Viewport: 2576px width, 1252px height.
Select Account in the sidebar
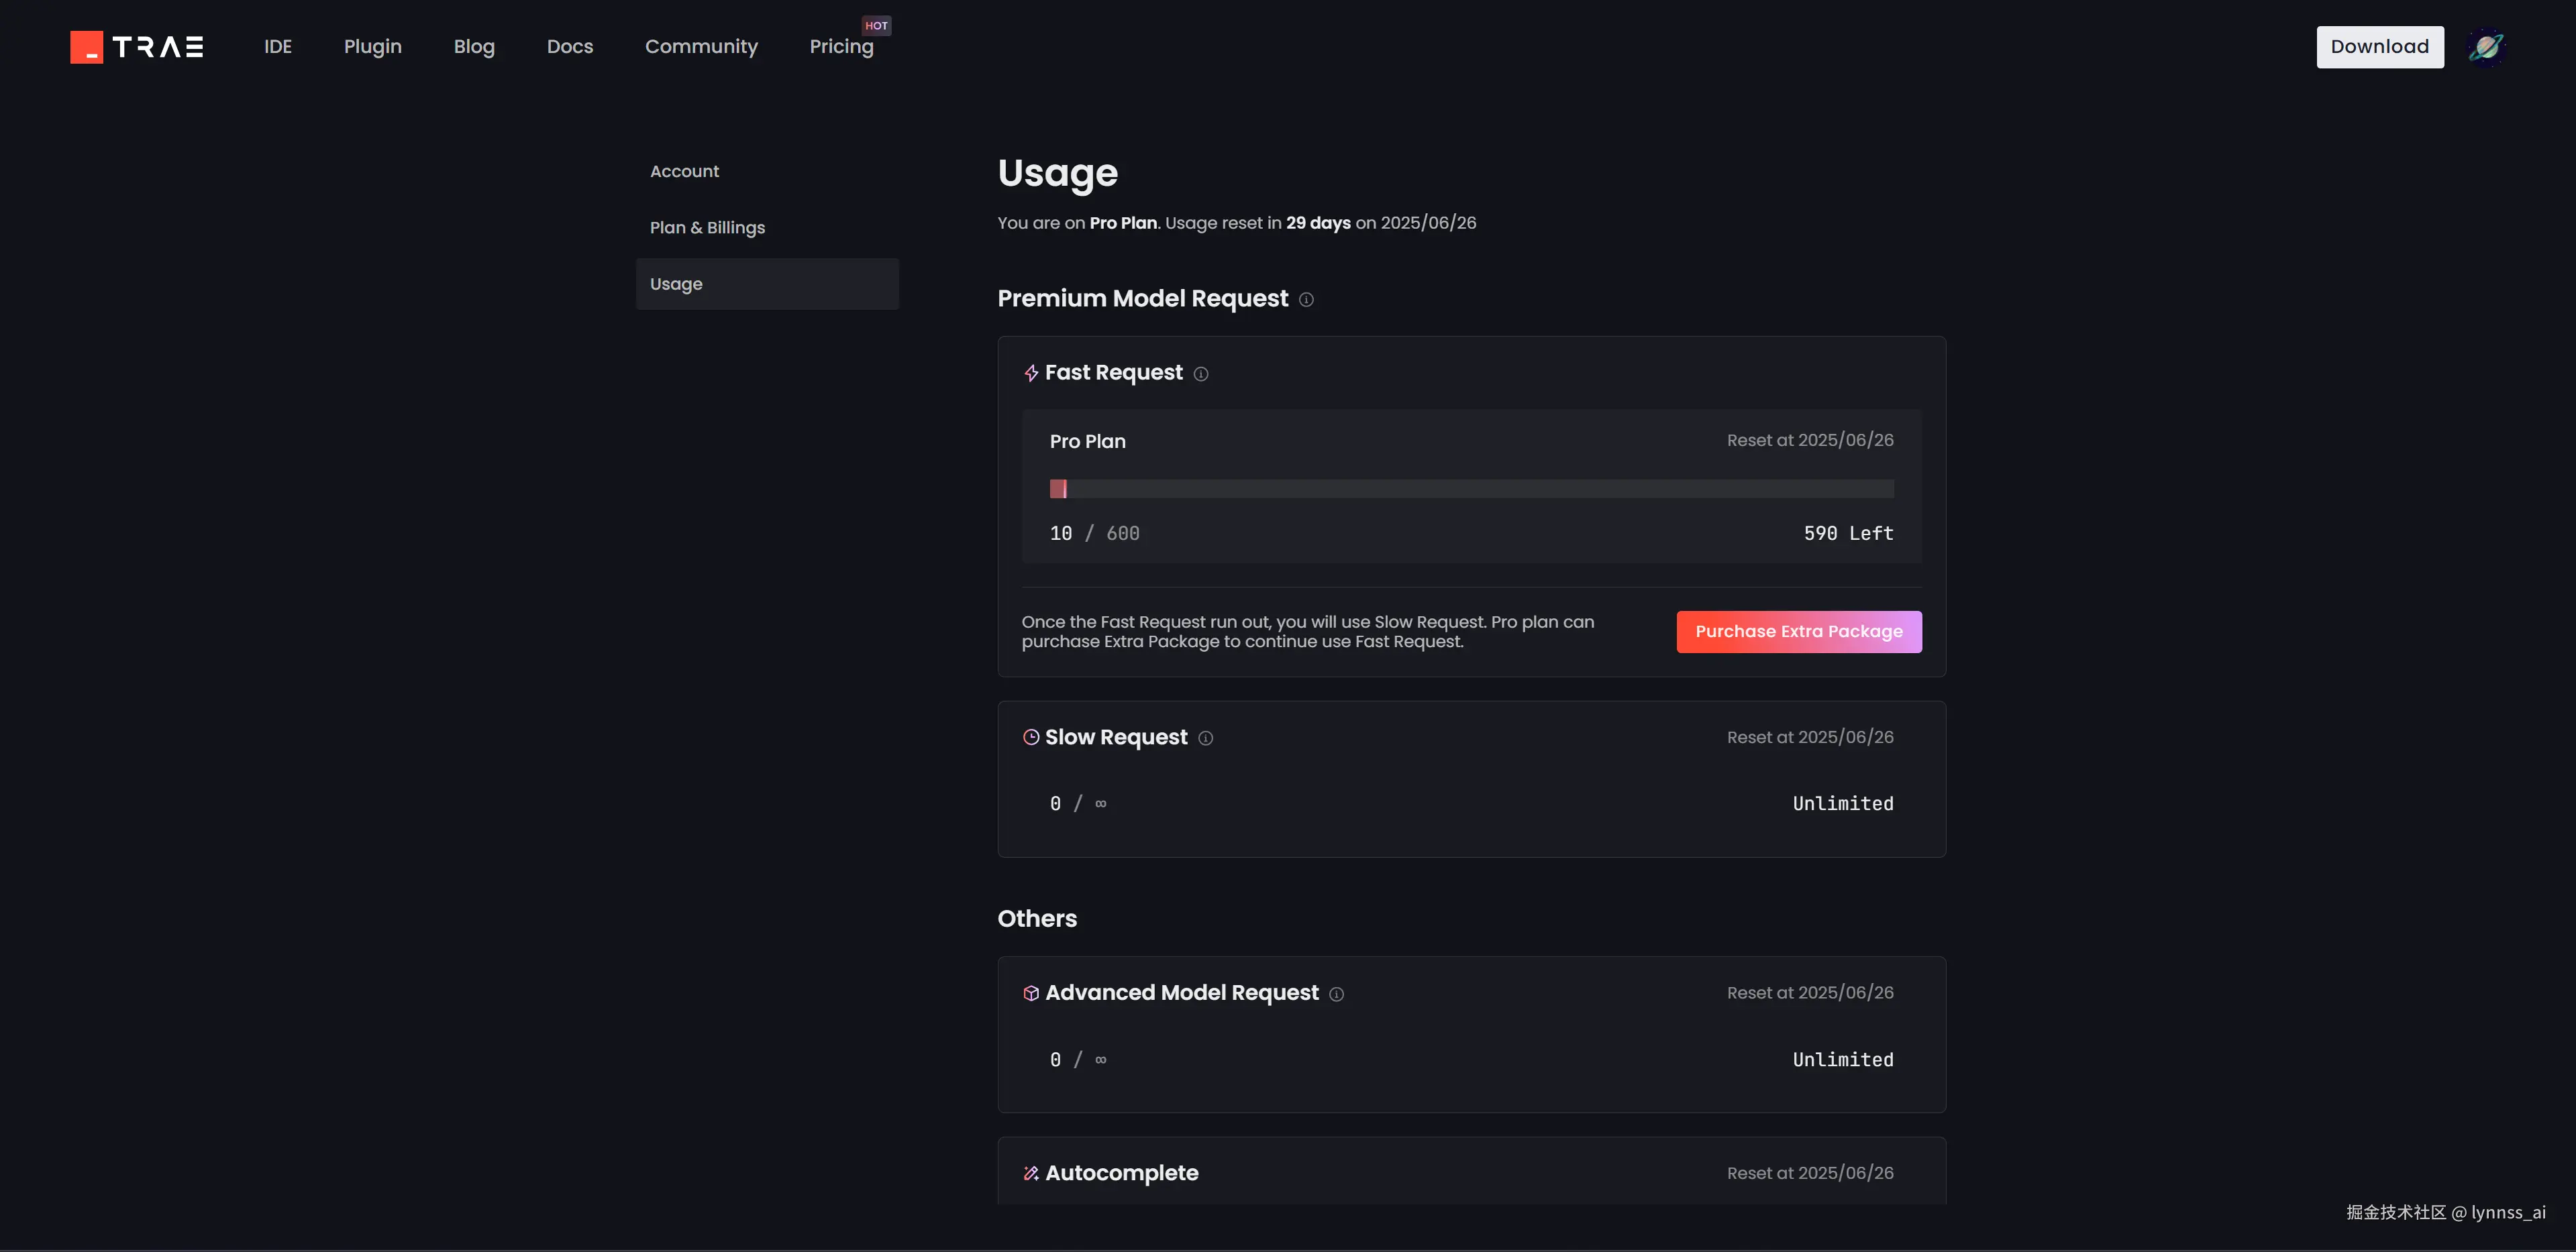coord(684,171)
